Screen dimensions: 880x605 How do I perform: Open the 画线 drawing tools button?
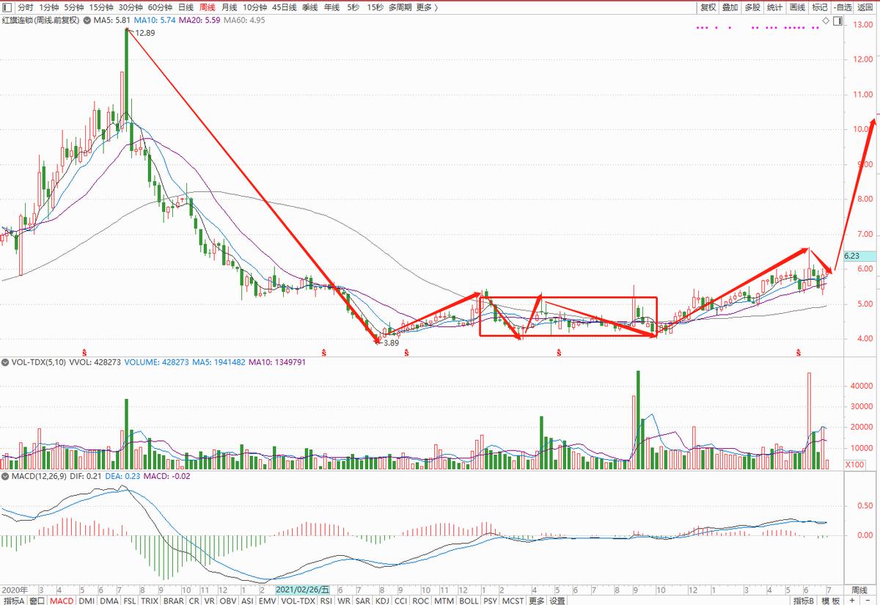[x=797, y=7]
